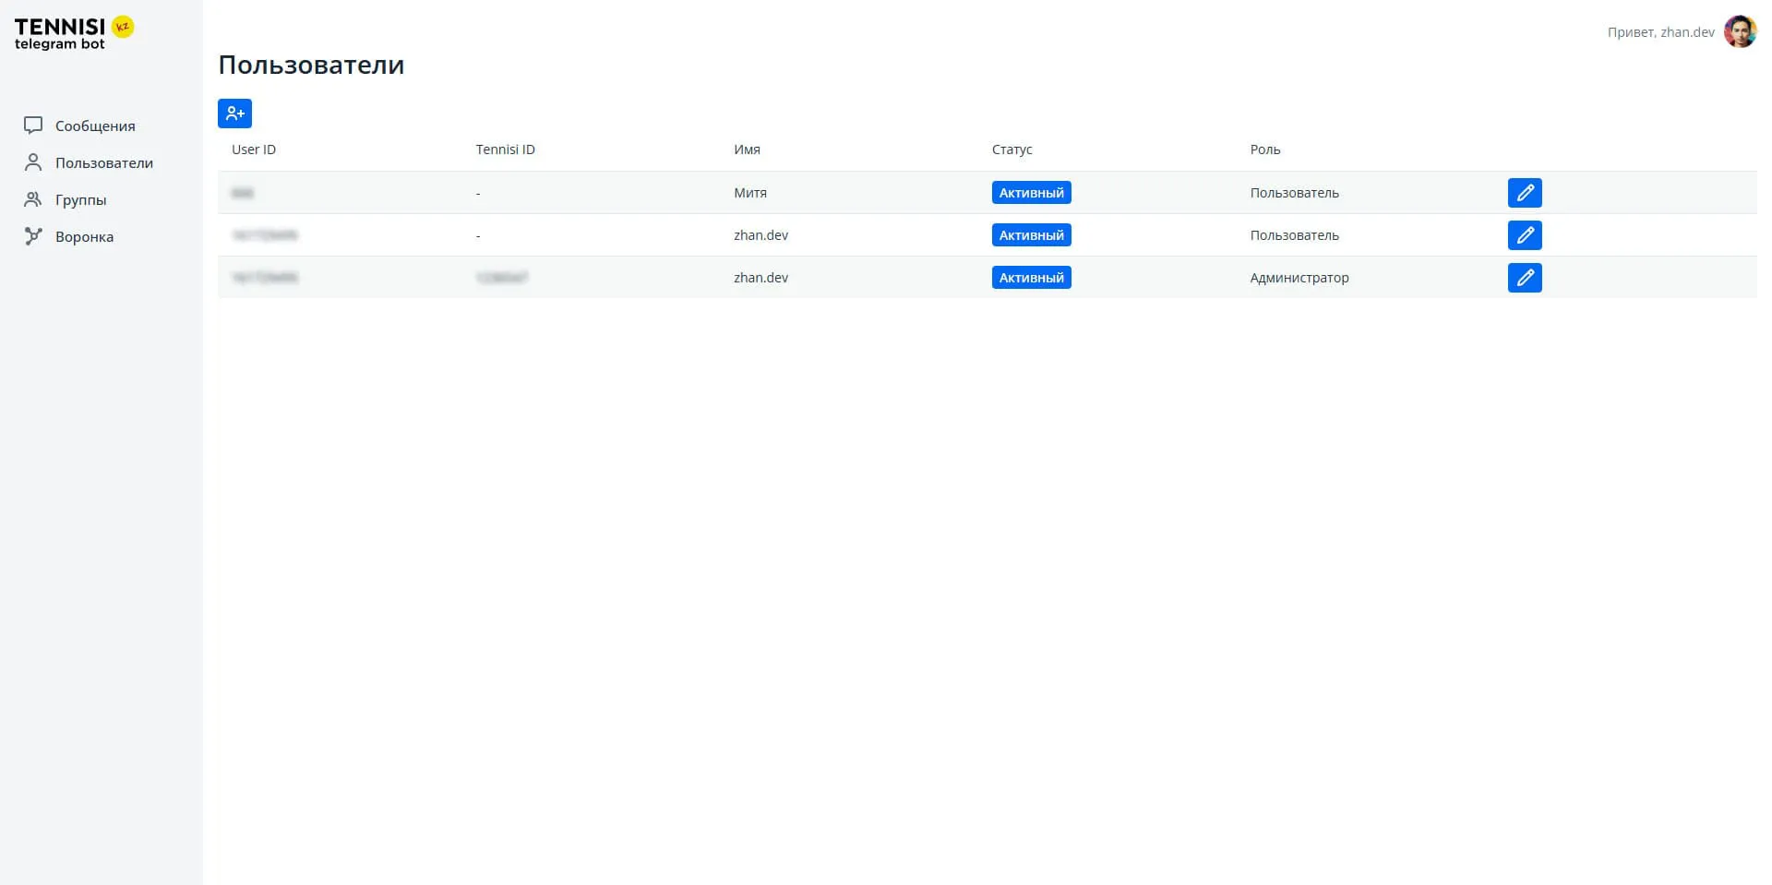This screenshot has height=885, width=1772.
Task: Select the Группы people icon
Action: click(x=33, y=199)
